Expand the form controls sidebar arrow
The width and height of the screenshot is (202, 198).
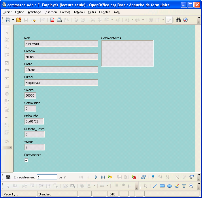coord(11,148)
